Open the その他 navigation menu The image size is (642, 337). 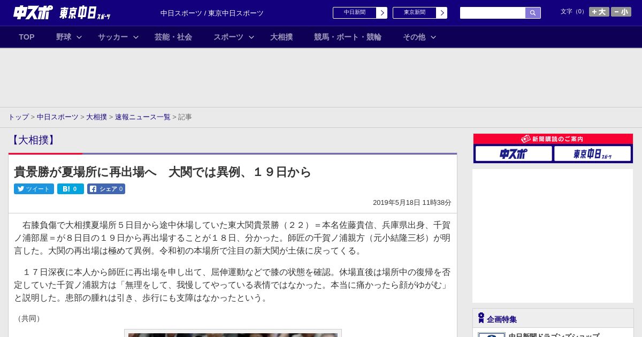(x=414, y=37)
